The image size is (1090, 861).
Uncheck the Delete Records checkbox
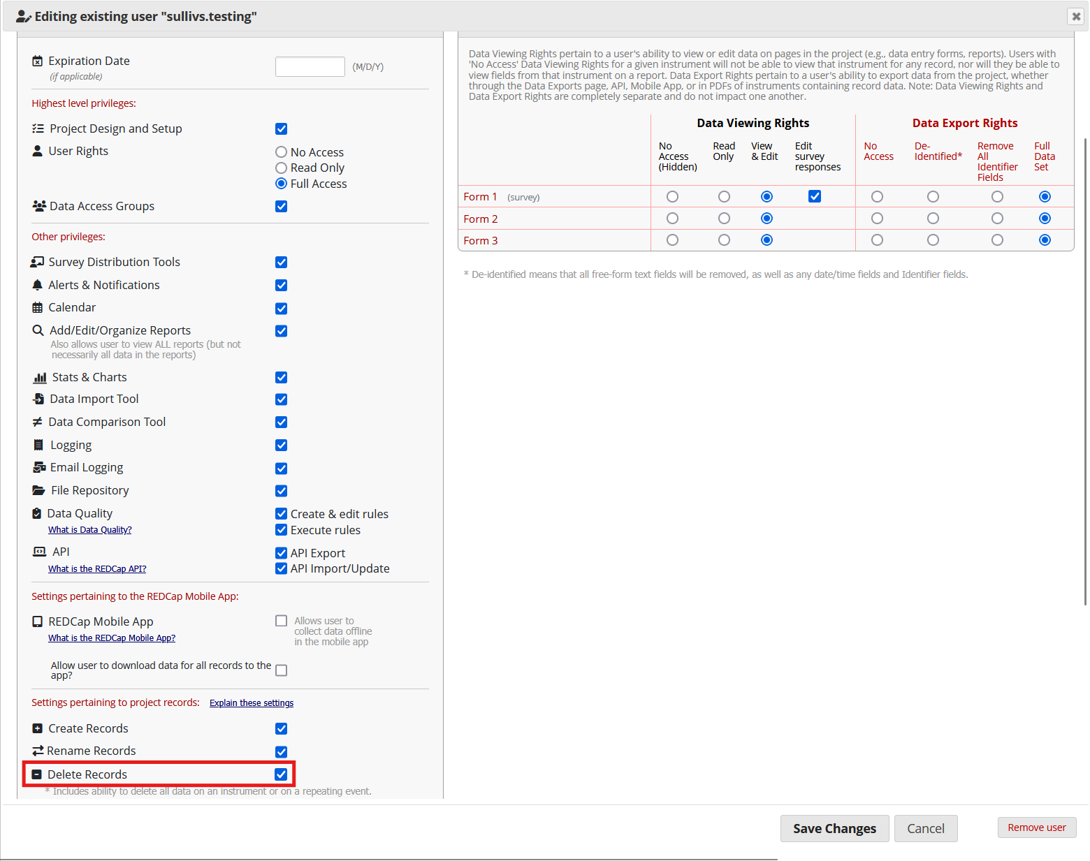click(x=281, y=774)
